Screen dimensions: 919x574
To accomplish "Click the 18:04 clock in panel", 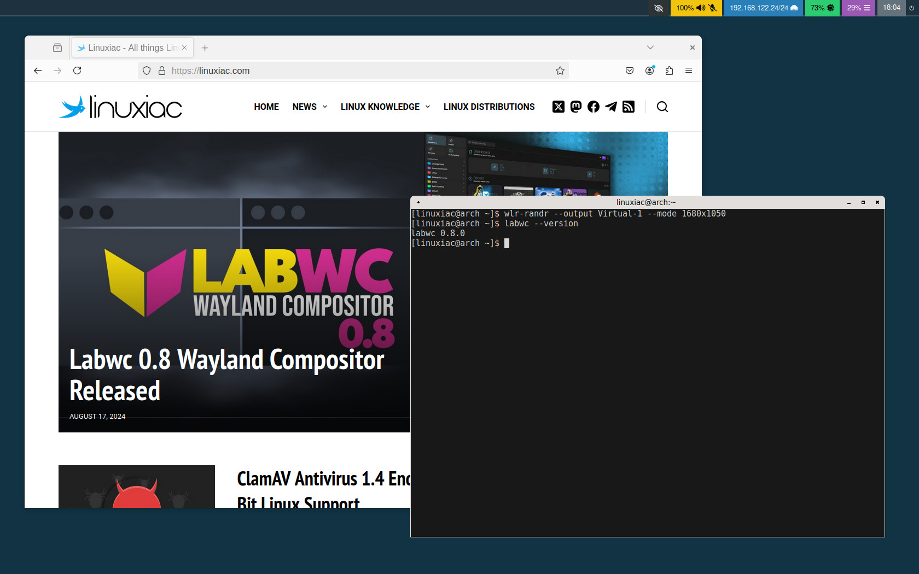I will (x=892, y=8).
